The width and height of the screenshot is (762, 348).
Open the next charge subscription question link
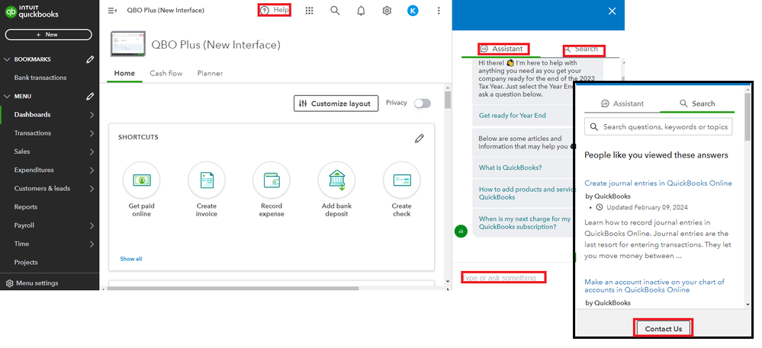tap(523, 223)
